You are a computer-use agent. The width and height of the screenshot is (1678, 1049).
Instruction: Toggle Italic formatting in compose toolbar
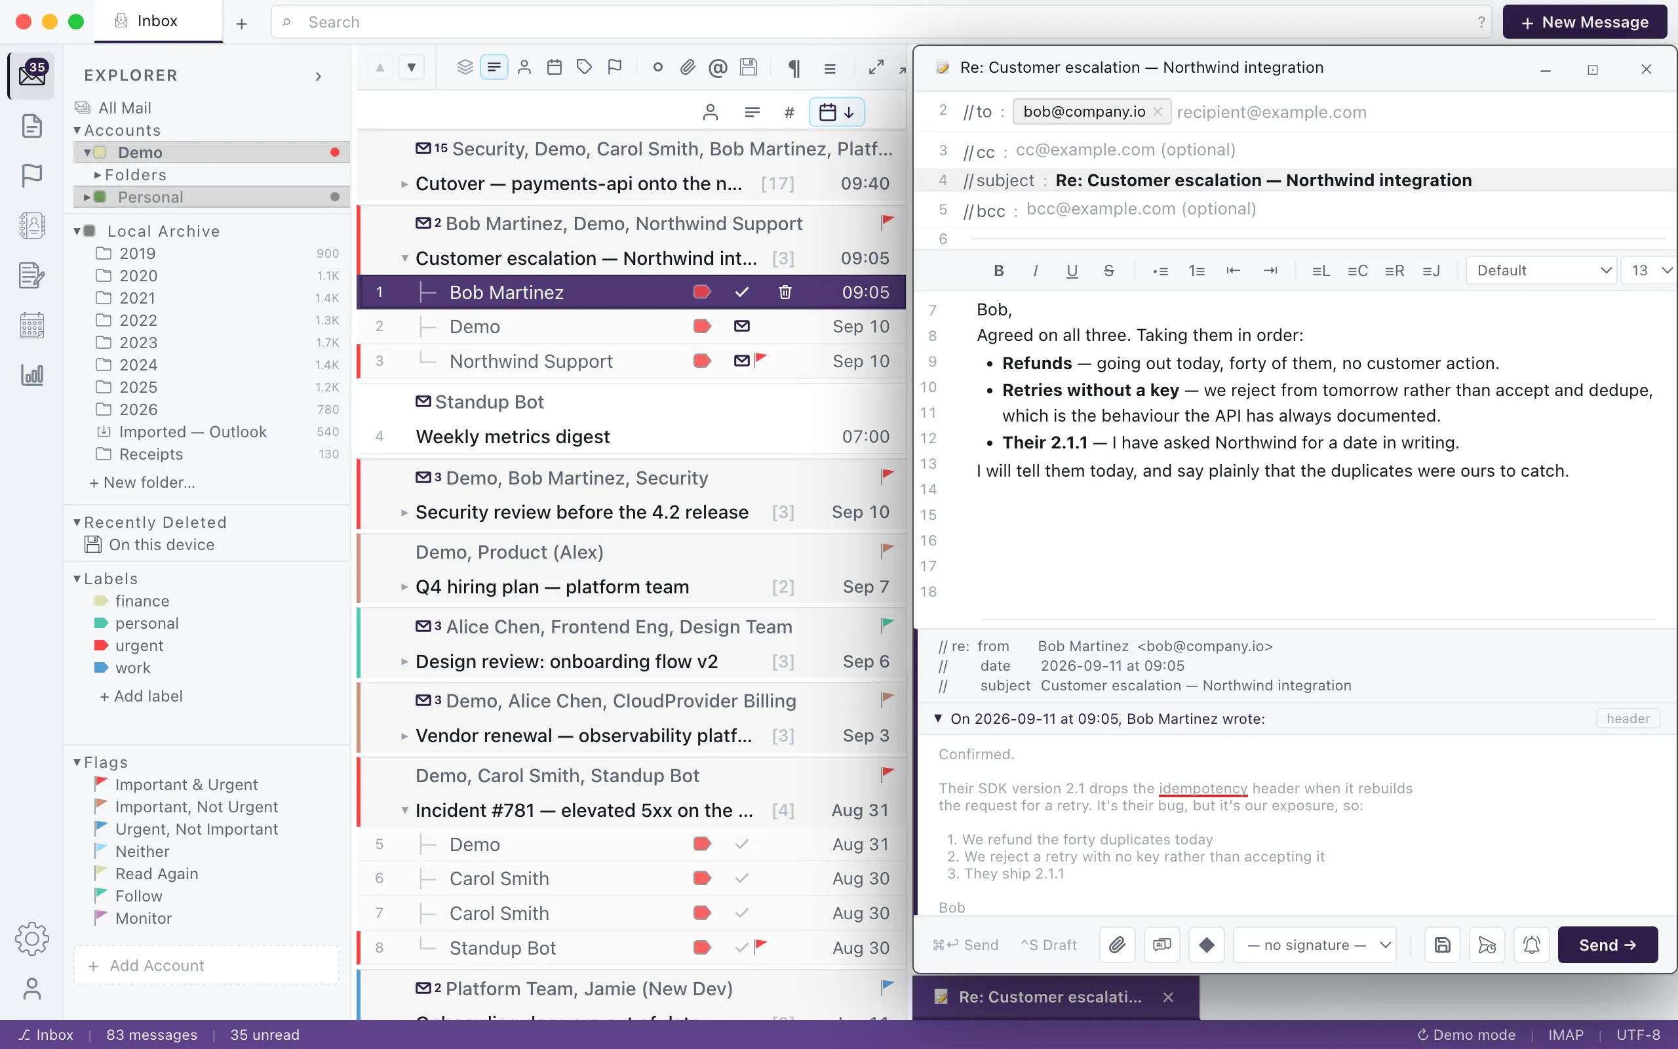tap(1035, 271)
